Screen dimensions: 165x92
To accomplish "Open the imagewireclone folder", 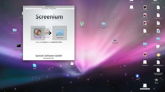I will [x=15, y=30].
